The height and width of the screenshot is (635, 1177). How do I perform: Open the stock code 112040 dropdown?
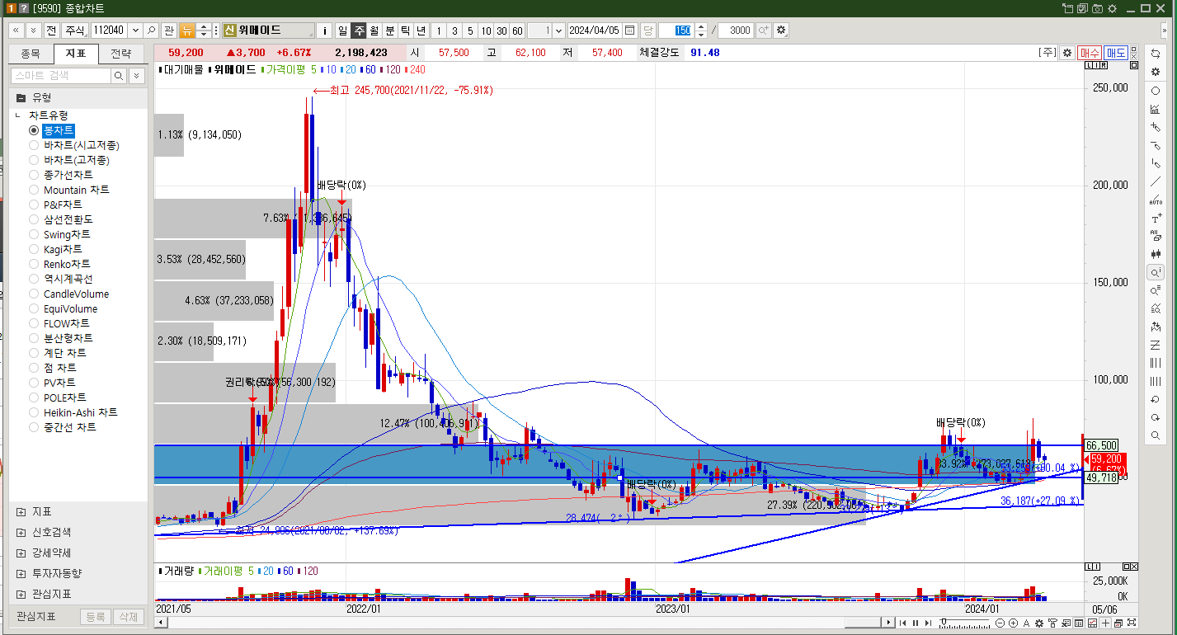(x=135, y=31)
